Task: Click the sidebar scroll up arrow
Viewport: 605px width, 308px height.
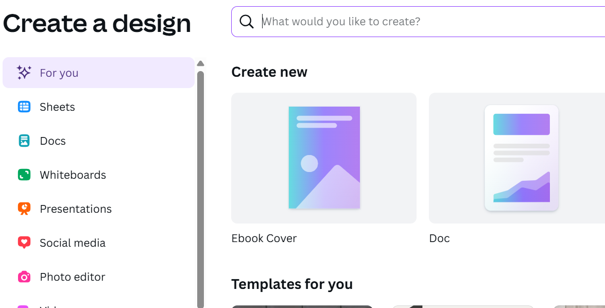Action: (x=200, y=63)
